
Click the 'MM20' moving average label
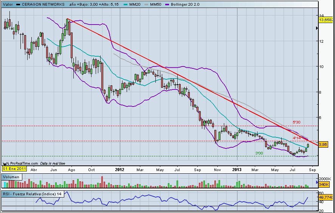tap(135, 5)
